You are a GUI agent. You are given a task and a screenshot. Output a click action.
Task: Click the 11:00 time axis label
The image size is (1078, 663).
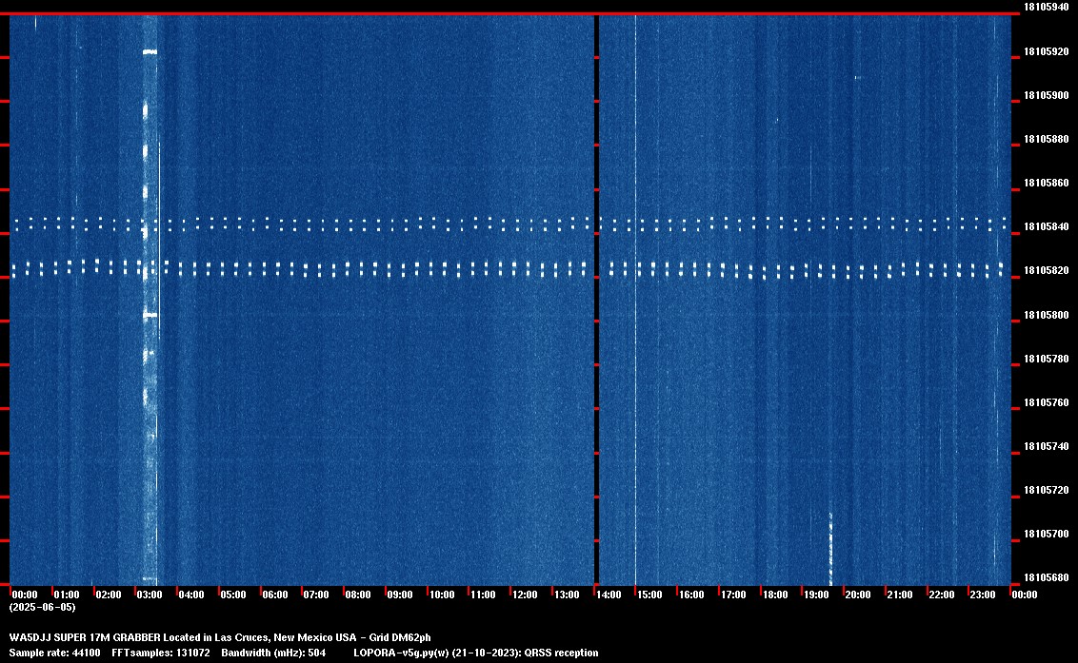coord(483,595)
